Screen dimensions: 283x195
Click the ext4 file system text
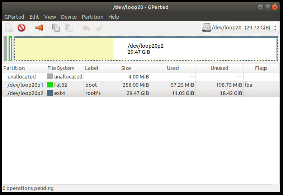[60, 93]
